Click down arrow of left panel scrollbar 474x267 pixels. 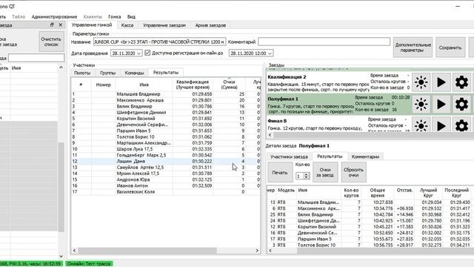tap(61, 256)
